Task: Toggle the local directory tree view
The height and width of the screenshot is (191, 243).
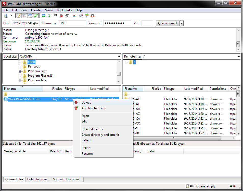Action: click(x=24, y=16)
